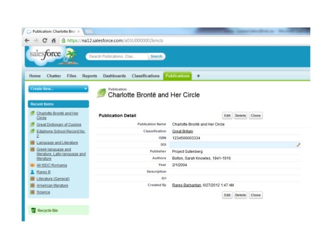Close the Publication browser tab
The width and height of the screenshot is (332, 249).
pyautogui.click(x=79, y=31)
